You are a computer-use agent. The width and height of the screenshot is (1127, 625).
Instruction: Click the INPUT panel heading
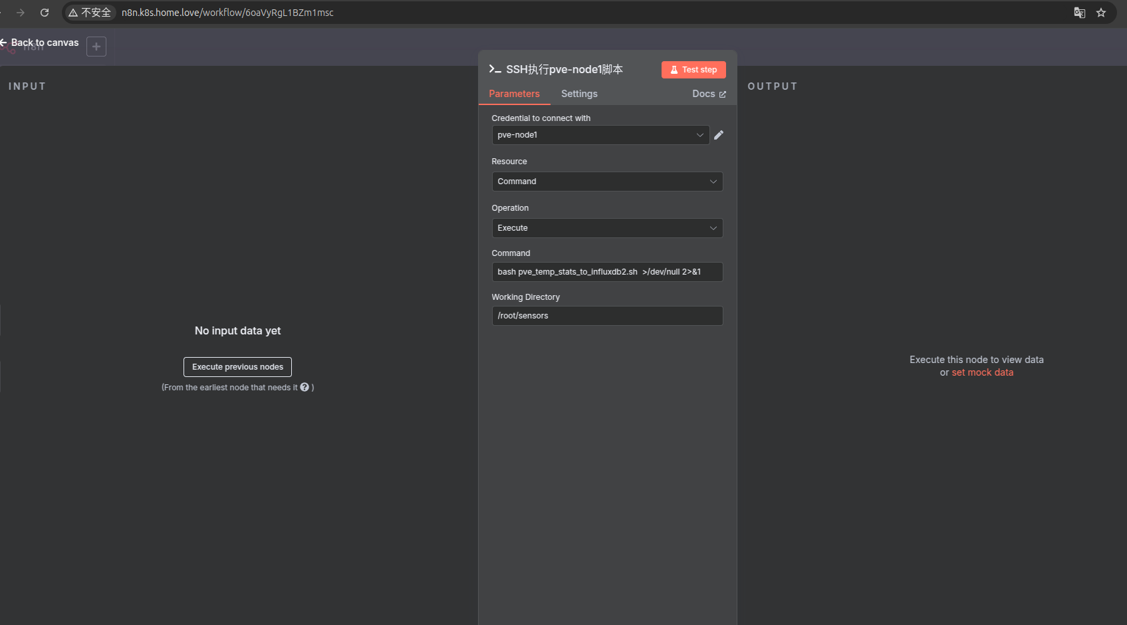27,86
